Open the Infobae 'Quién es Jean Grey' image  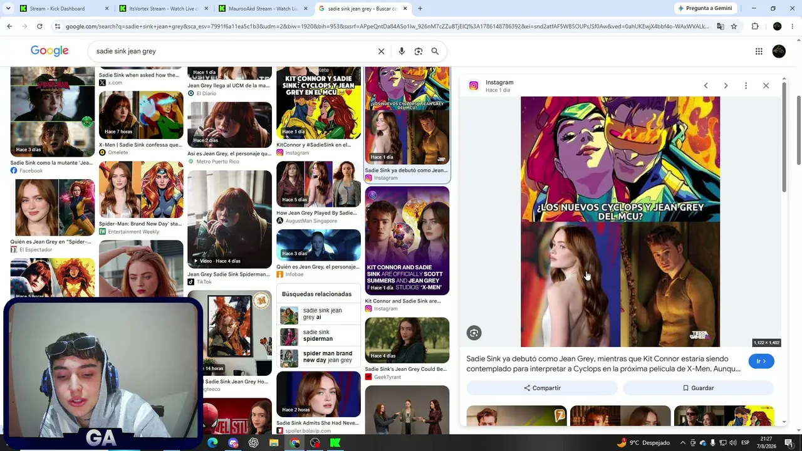[x=318, y=245]
